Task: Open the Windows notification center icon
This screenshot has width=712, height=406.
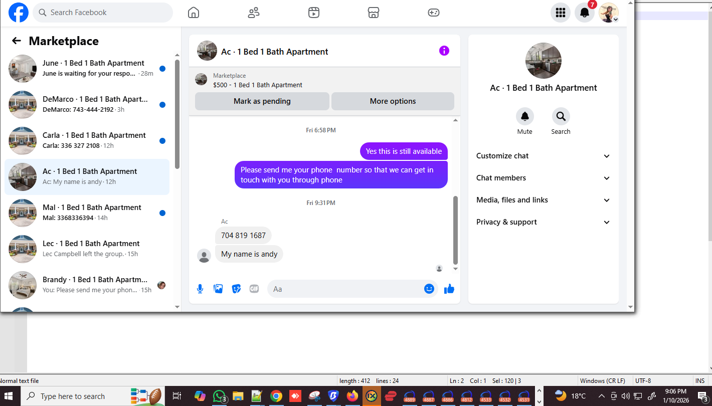Action: [x=702, y=396]
